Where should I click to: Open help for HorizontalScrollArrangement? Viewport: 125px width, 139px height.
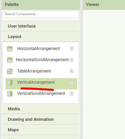point(72,60)
